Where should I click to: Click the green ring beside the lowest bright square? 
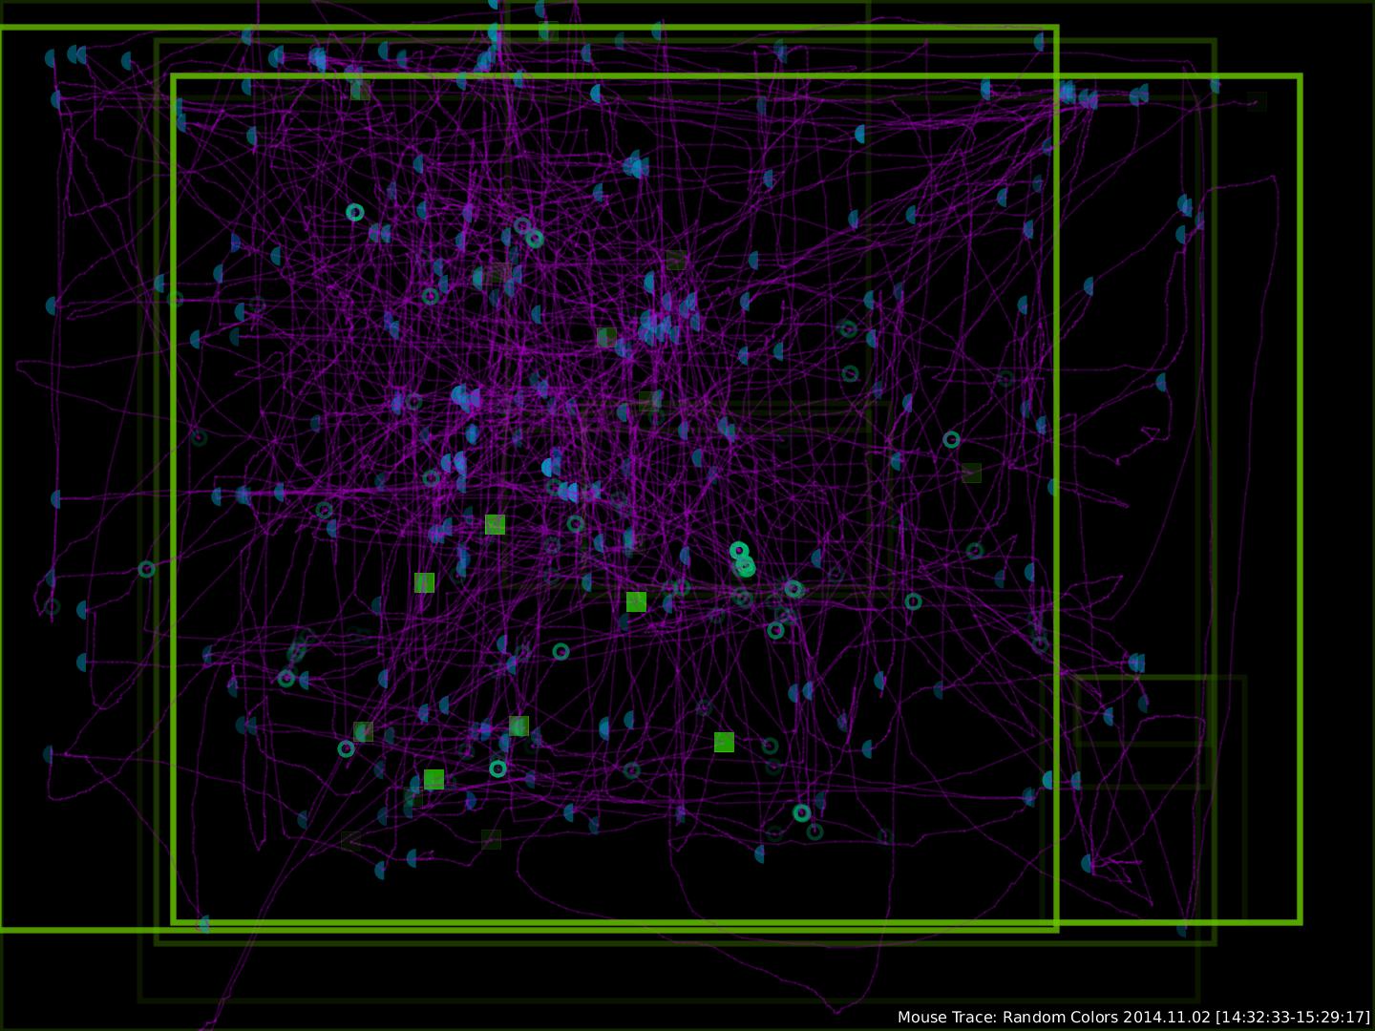(x=497, y=768)
